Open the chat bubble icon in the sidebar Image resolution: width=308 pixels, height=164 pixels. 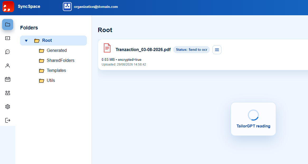8,52
